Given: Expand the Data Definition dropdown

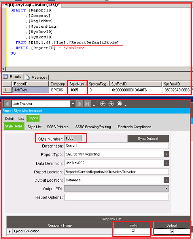Looking at the screenshot, I should [166, 163].
